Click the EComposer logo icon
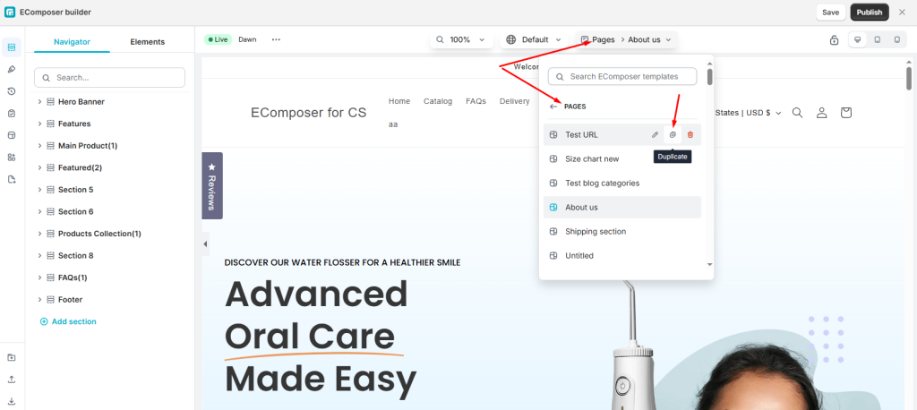 (10, 12)
